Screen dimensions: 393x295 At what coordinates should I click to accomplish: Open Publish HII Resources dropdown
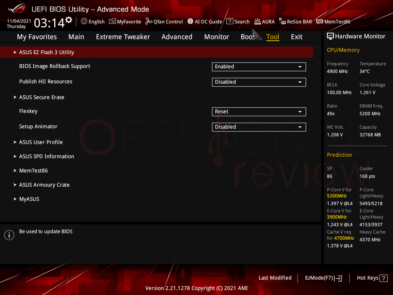pos(259,82)
